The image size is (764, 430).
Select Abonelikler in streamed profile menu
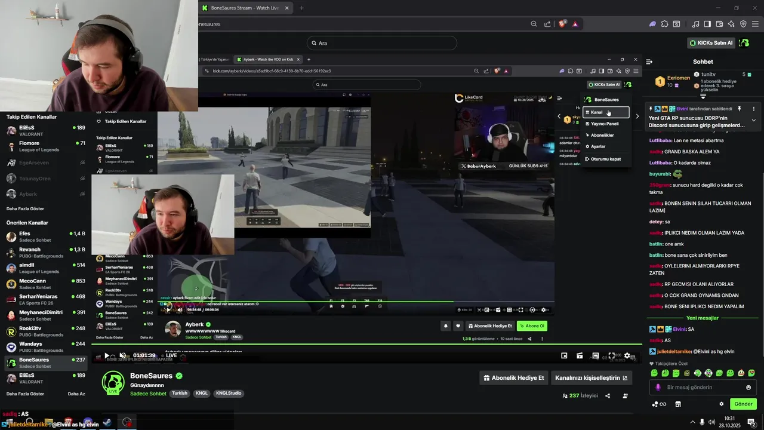pos(606,136)
